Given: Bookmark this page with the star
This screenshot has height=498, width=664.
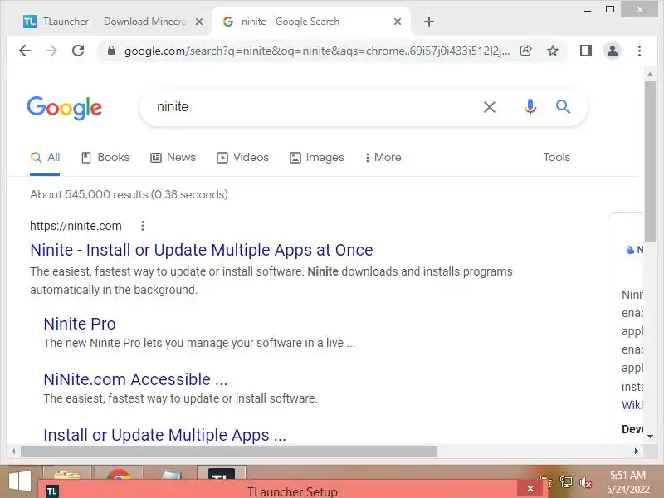Looking at the screenshot, I should click(552, 51).
